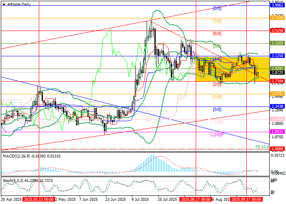The height and width of the screenshot is (204, 286).
Task: Select the 3.5156 red price label
Action: [277, 31]
